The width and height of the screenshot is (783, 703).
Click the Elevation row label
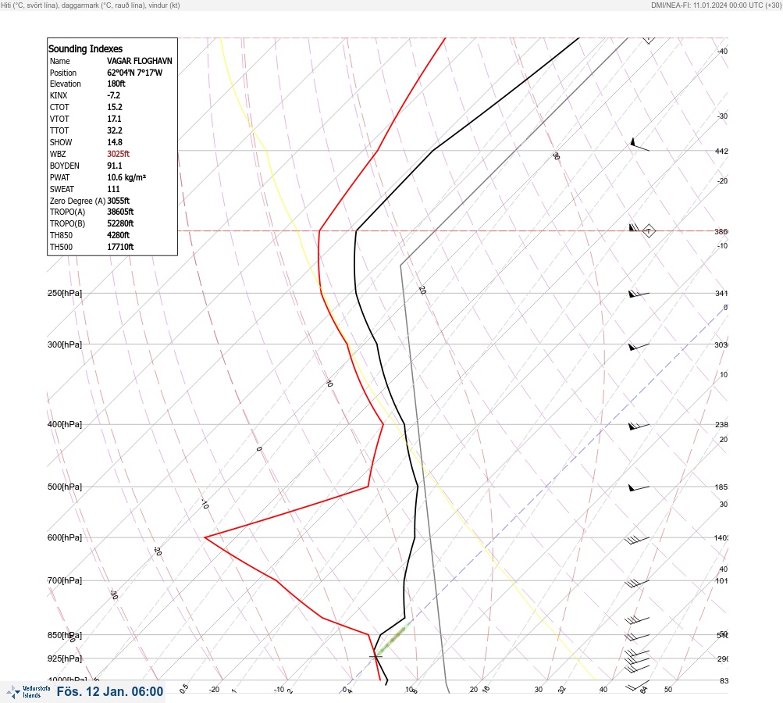click(66, 84)
